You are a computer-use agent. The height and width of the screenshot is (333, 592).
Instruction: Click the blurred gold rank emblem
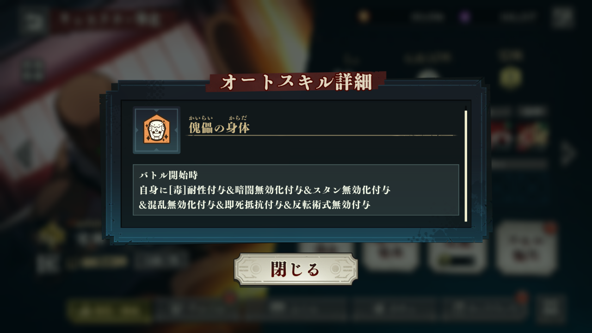click(51, 235)
